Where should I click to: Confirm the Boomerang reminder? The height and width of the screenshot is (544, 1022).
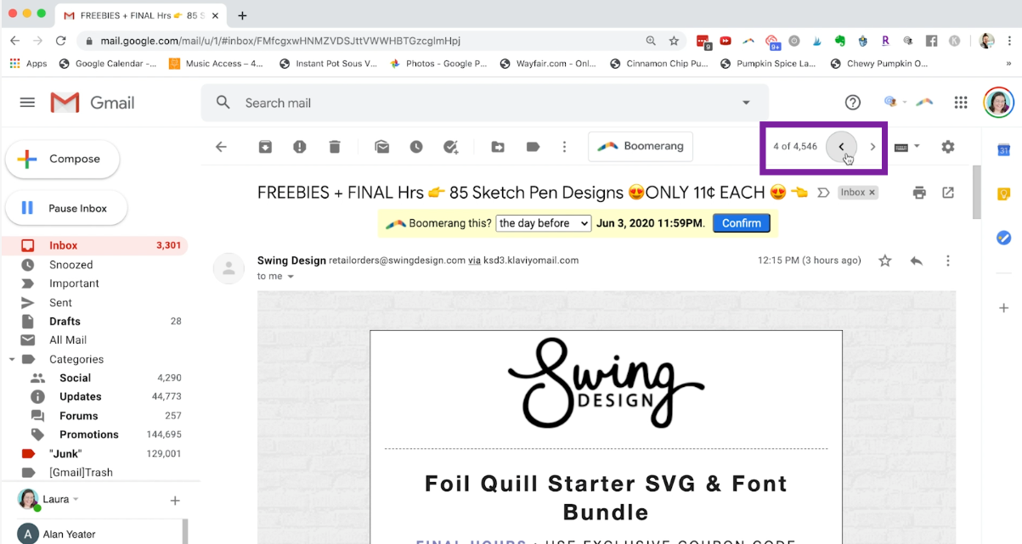(x=741, y=223)
